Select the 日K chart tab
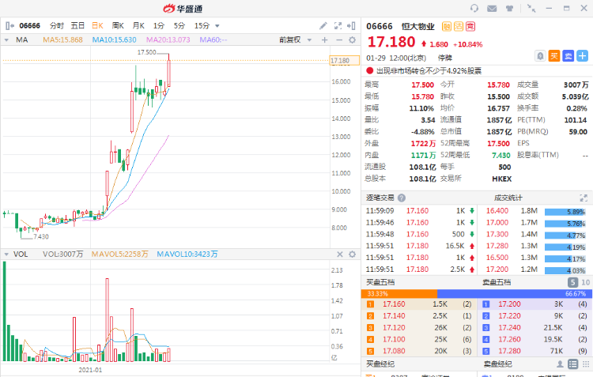 click(97, 26)
